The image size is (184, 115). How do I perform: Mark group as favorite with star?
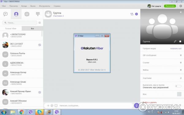click(x=180, y=41)
